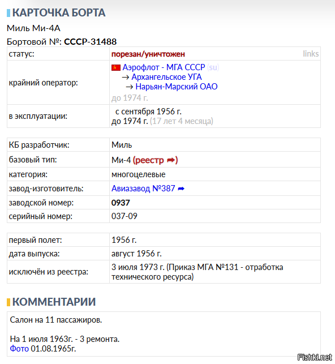This screenshot has width=335, height=364.
Task: Click the red arrow in реестр link
Action: tap(171, 160)
